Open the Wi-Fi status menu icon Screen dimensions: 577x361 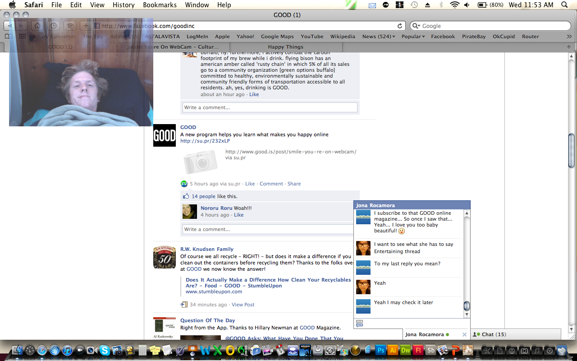454,5
